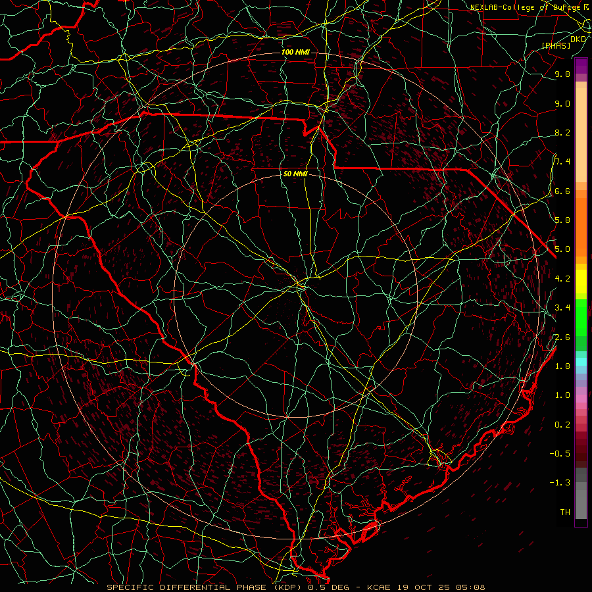Select the '-0.5' scale value
592x592 pixels.
(x=560, y=453)
